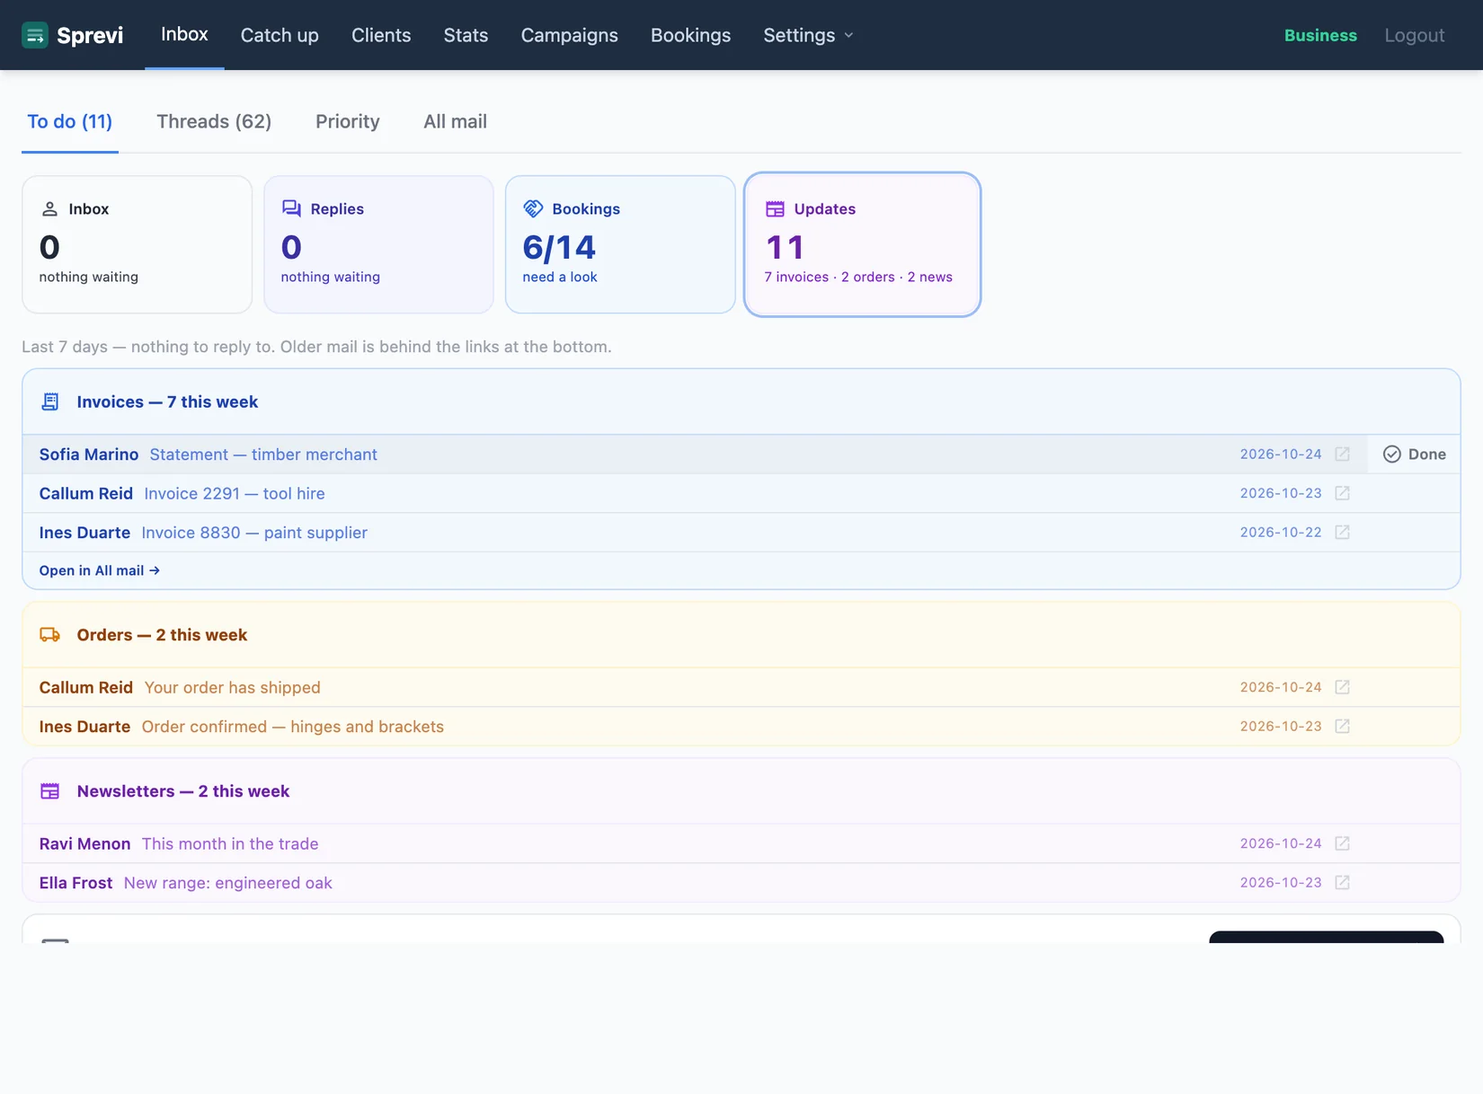Select the Updates 11 summary card
This screenshot has width=1483, height=1094.
(862, 244)
